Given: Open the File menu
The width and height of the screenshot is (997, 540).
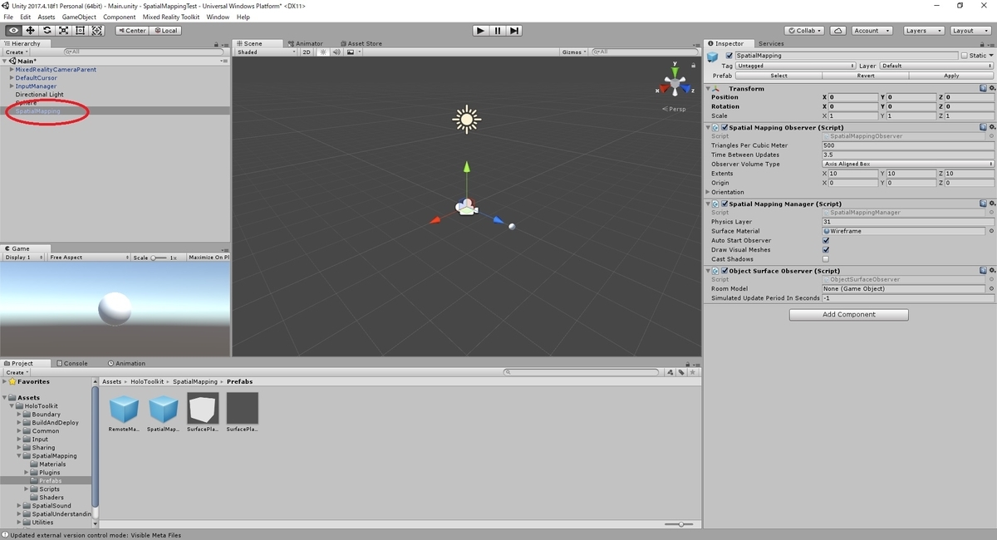Looking at the screenshot, I should pyautogui.click(x=8, y=17).
